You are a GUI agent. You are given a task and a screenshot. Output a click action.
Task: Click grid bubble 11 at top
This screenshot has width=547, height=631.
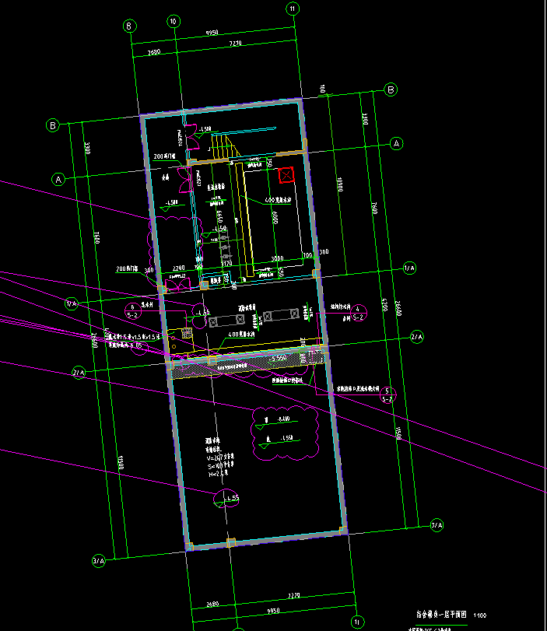[x=293, y=9]
